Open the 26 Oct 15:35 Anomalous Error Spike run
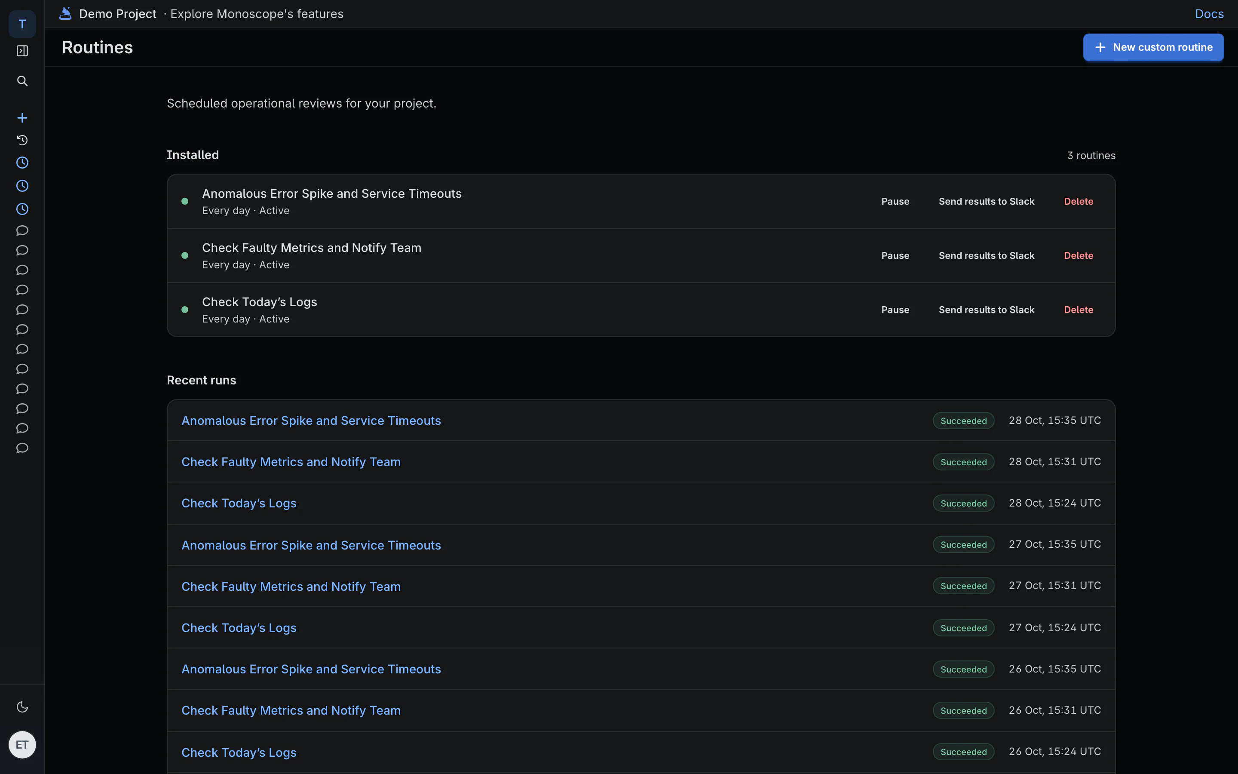This screenshot has width=1238, height=774. (x=311, y=669)
